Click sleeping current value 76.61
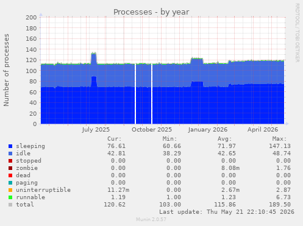Image resolution: width=303 pixels, height=226 pixels. pos(116,146)
